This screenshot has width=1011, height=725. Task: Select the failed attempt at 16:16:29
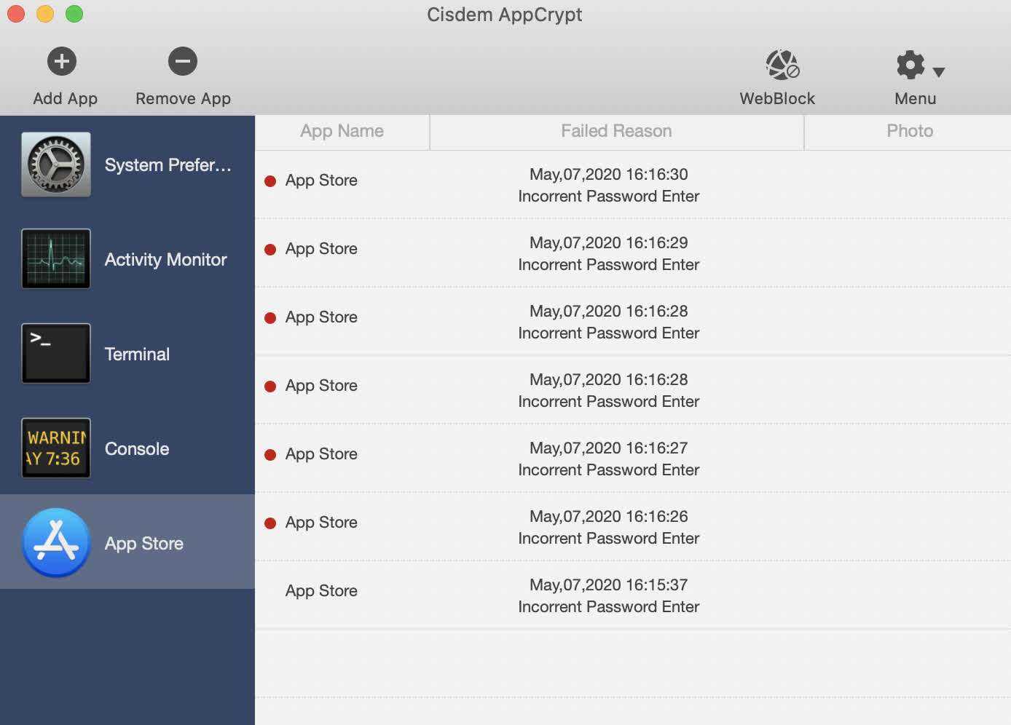point(608,253)
